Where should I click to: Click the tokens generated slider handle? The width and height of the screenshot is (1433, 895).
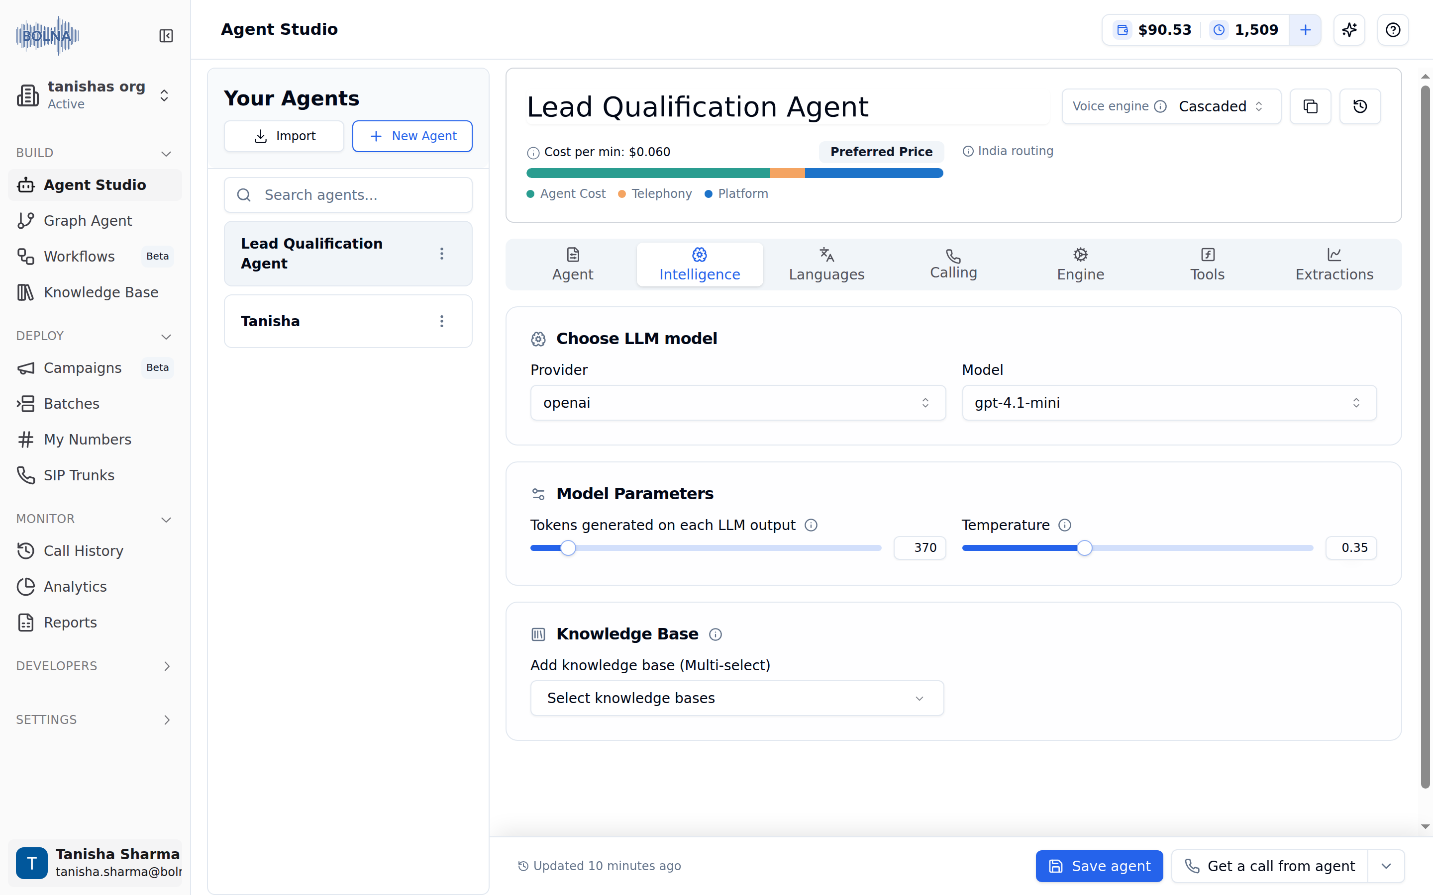click(568, 548)
